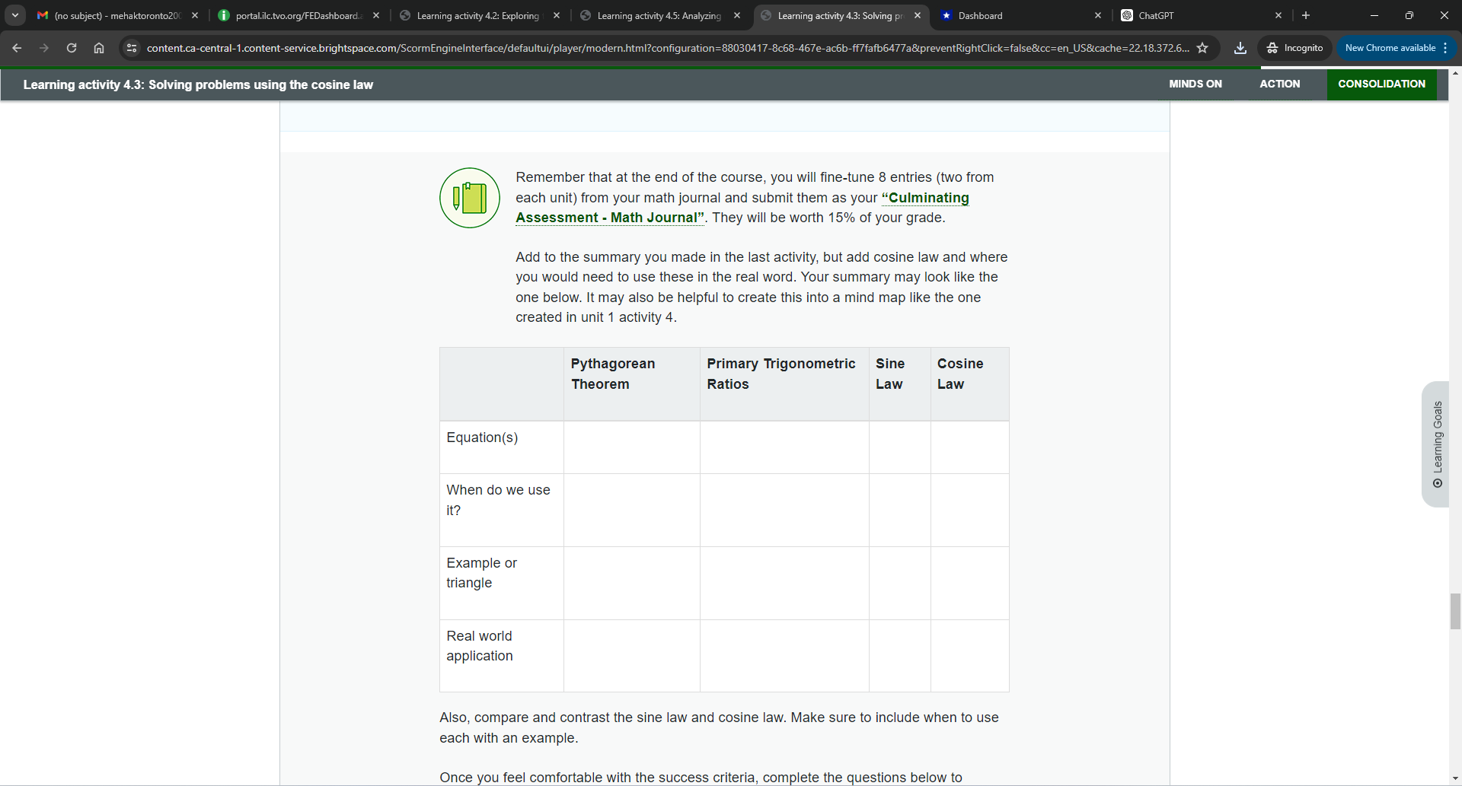Close the Dashboard tab
The width and height of the screenshot is (1462, 786).
pos(1098,15)
